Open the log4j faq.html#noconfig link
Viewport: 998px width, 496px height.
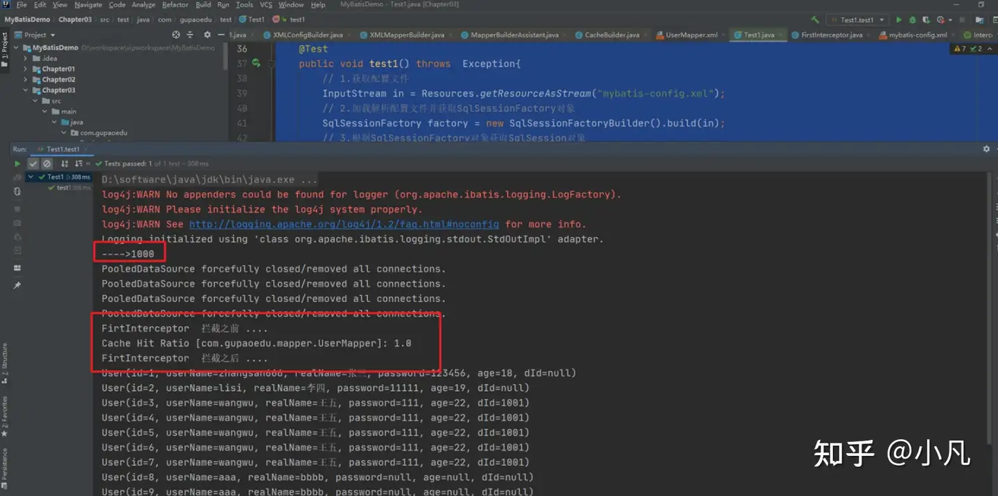click(x=344, y=224)
